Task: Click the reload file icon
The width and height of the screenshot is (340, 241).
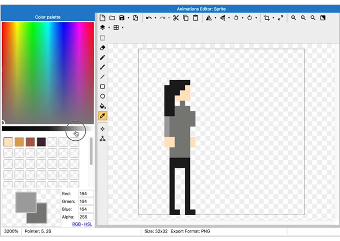Action: pos(135,18)
